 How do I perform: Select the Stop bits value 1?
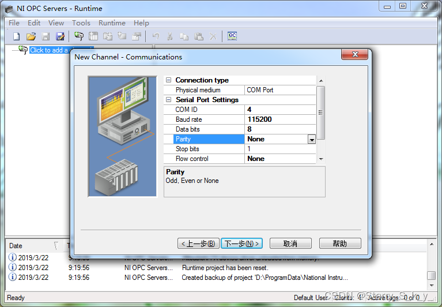click(x=280, y=149)
